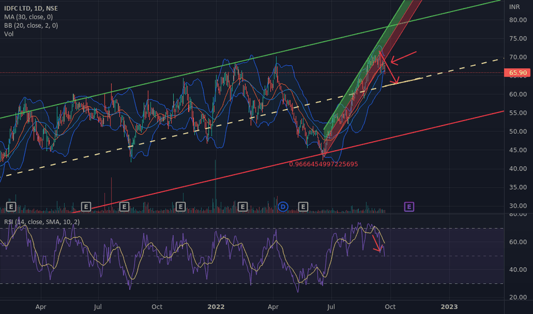Image resolution: width=533 pixels, height=314 pixels.
Task: Click the 20.00 RSI axis value
Action: point(518,297)
